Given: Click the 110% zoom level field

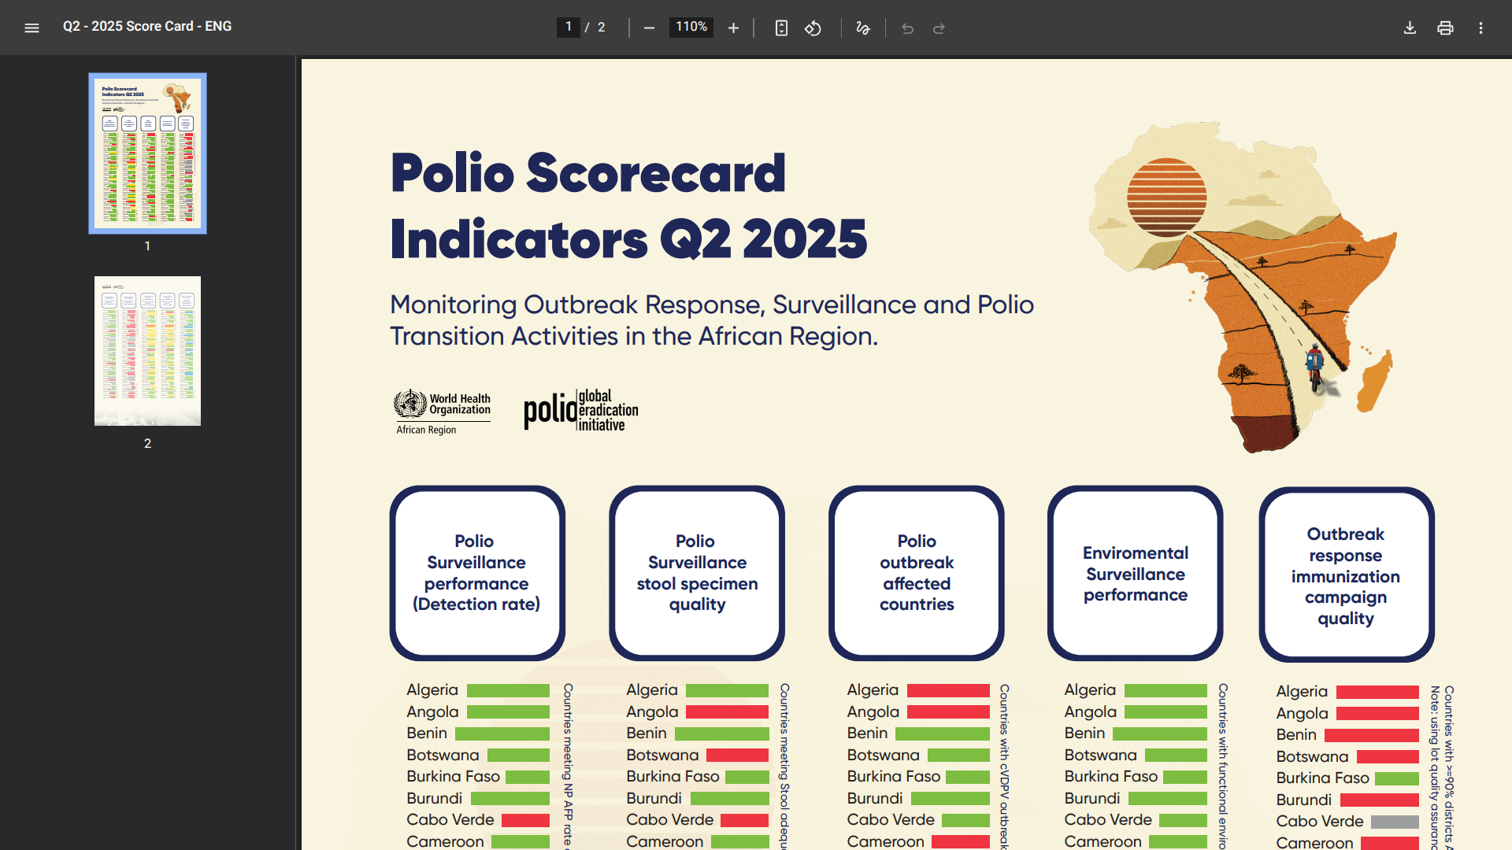Looking at the screenshot, I should [691, 27].
